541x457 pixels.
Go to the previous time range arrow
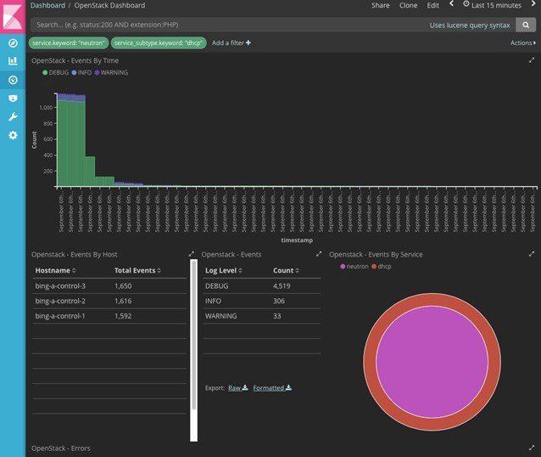click(451, 3)
